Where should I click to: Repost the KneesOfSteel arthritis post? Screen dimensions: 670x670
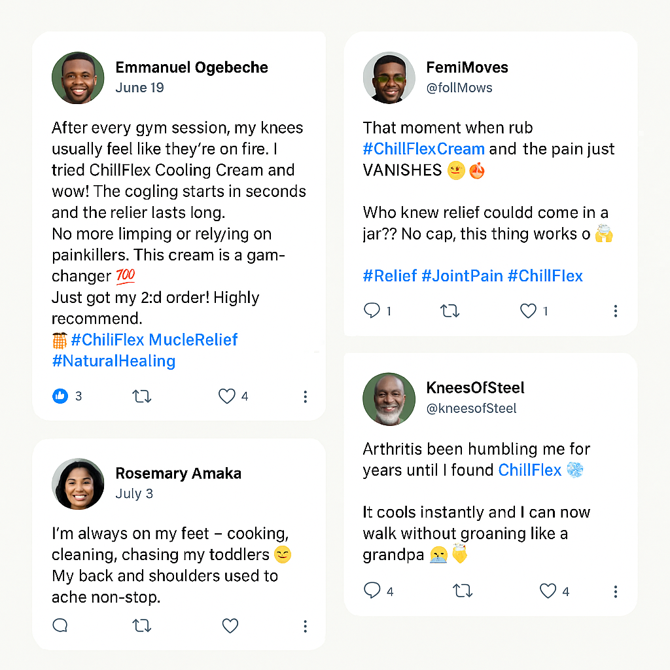click(x=463, y=591)
